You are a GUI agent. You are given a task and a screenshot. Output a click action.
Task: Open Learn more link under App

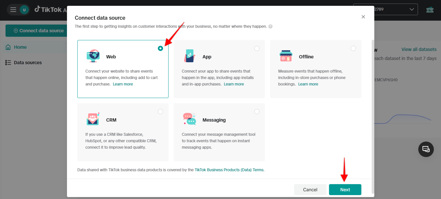tap(234, 84)
